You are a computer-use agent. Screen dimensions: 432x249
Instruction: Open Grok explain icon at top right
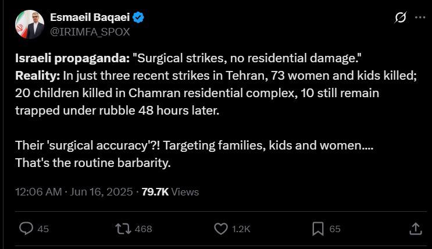pyautogui.click(x=401, y=17)
